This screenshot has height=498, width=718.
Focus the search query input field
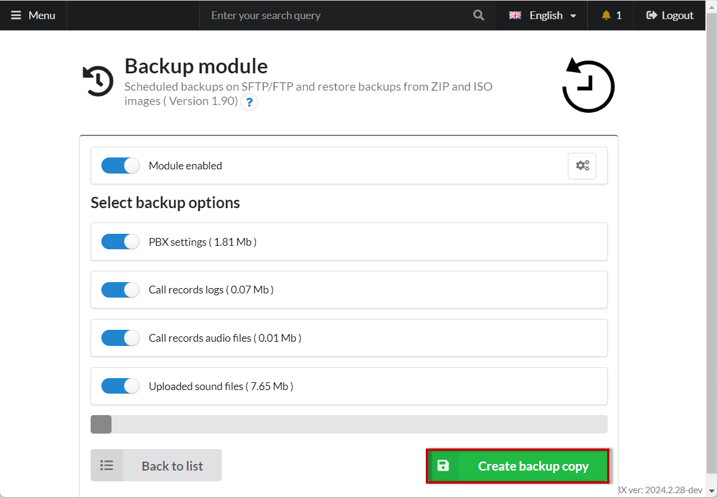334,16
